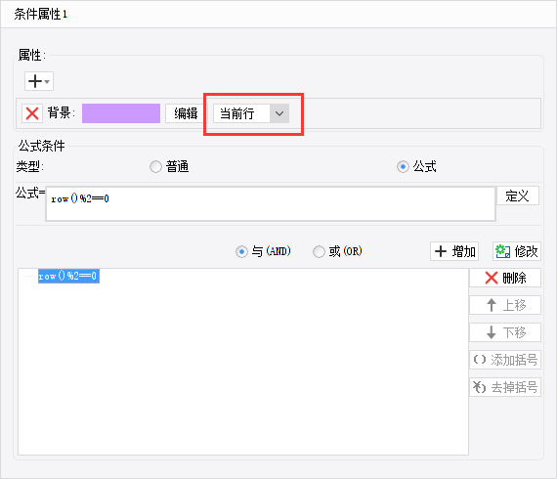The width and height of the screenshot is (557, 479).
Task: Click the 编辑 background edit button
Action: [186, 113]
